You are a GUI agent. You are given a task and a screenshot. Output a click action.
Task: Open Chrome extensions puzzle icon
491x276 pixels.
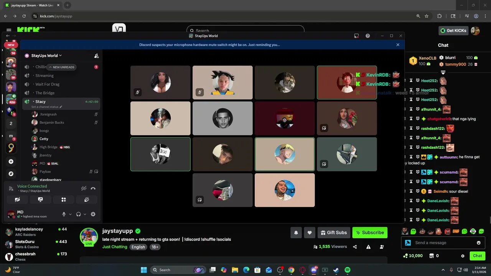tap(440, 16)
